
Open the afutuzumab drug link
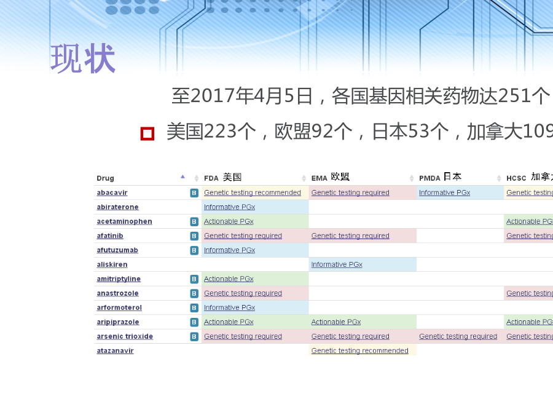point(117,250)
